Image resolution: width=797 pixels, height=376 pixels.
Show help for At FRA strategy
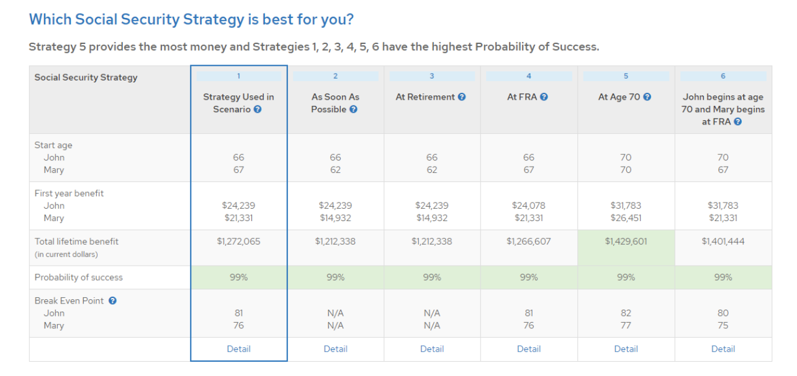point(544,97)
